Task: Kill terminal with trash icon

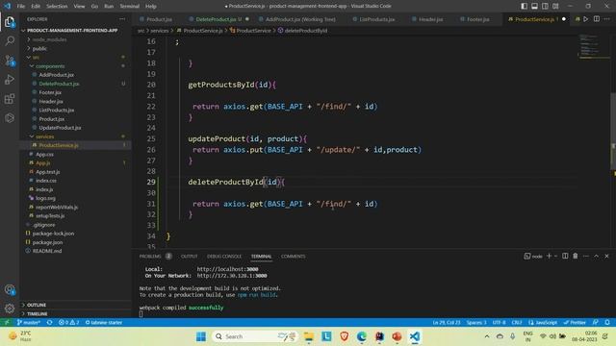Action: pyautogui.click(x=576, y=256)
